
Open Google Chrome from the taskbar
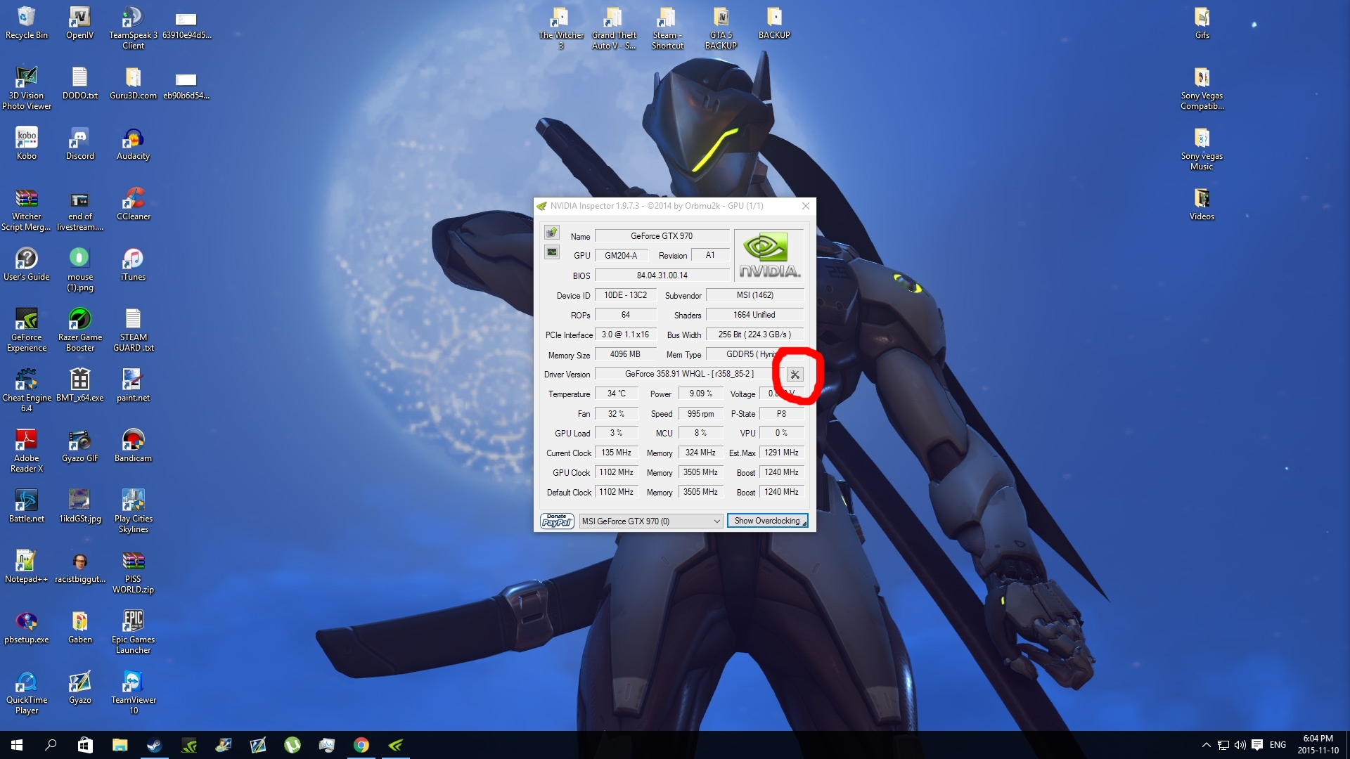[x=361, y=745]
